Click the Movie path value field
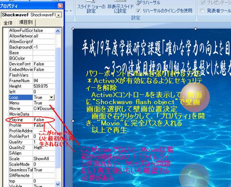The width and height of the screenshot is (231, 187). point(44,109)
